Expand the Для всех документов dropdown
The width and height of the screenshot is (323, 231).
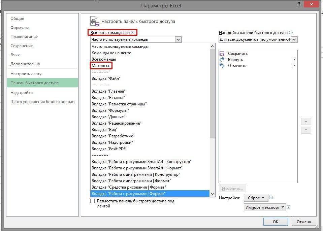294,39
